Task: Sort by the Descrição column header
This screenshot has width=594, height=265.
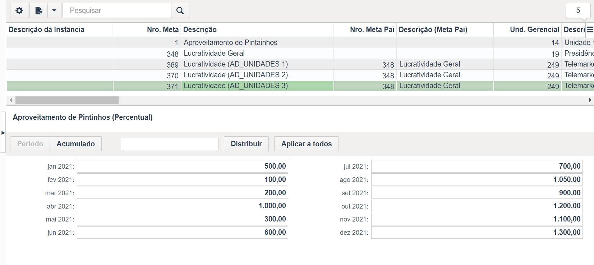Action: click(257, 29)
